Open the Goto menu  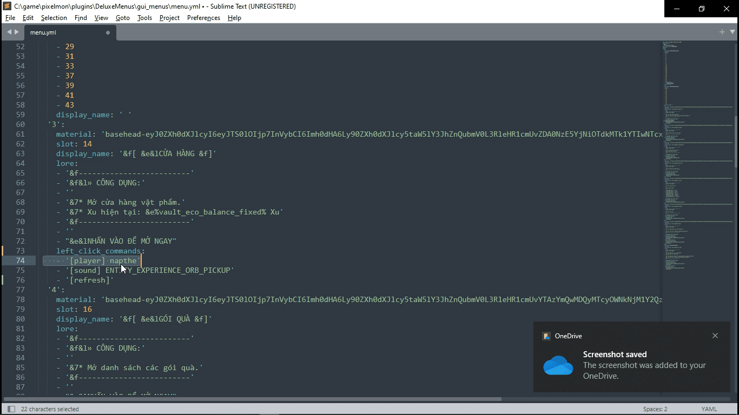123,18
